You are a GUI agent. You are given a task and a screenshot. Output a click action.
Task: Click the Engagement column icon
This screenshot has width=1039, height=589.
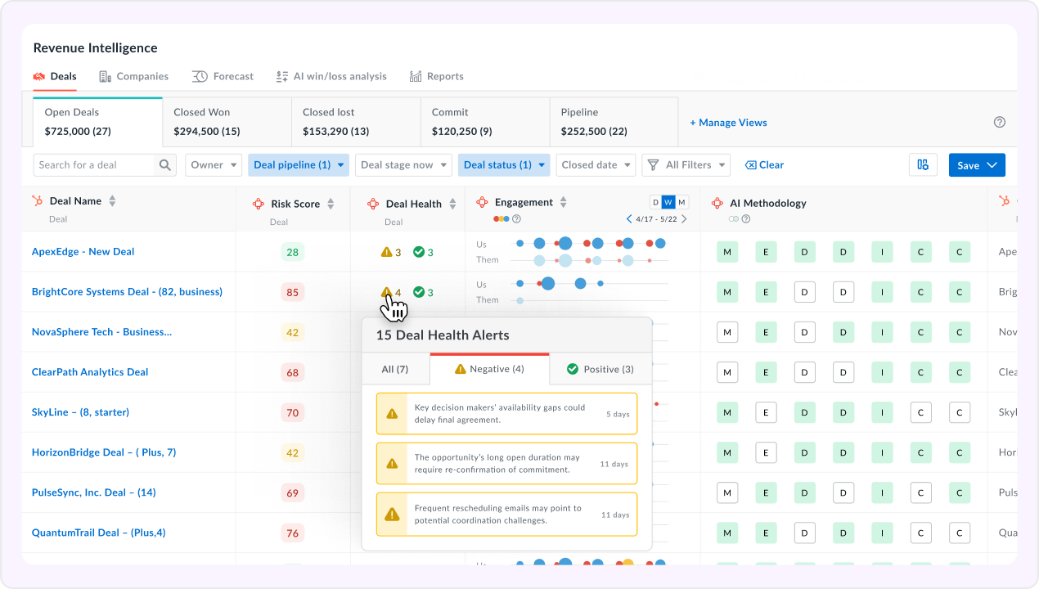click(482, 202)
